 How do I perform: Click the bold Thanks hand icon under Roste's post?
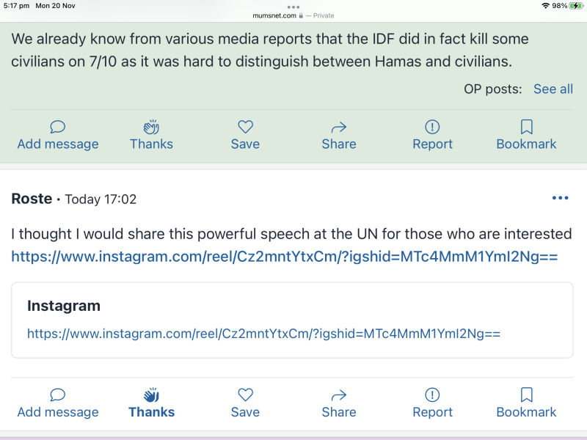tap(151, 395)
